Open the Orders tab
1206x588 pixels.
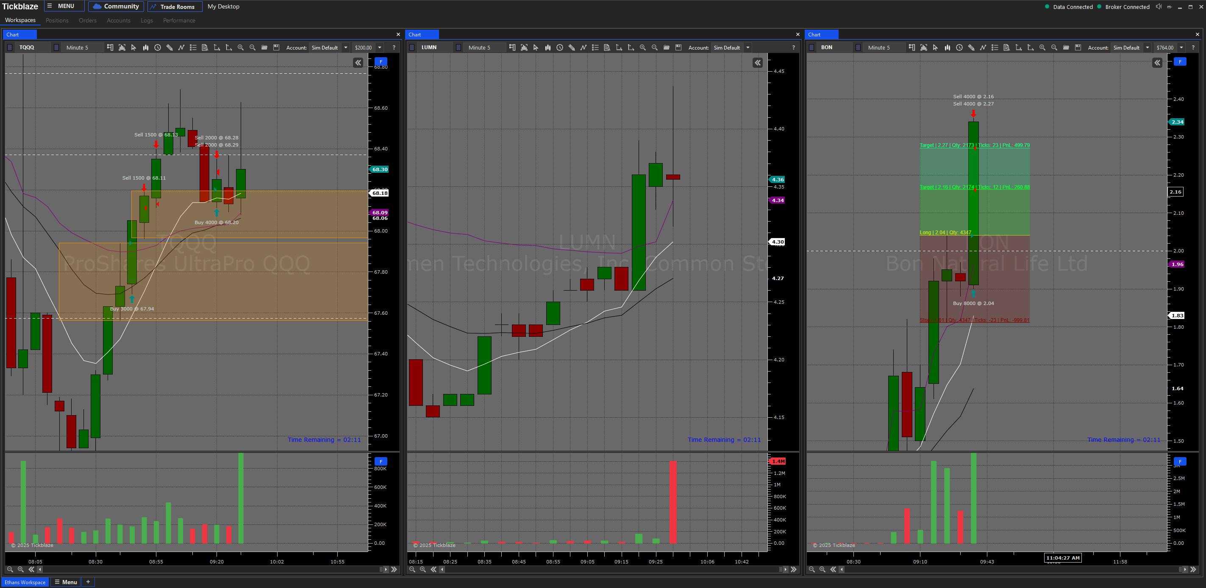tap(88, 20)
